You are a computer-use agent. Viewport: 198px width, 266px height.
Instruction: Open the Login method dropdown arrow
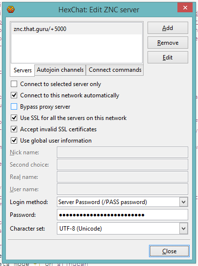(184, 202)
